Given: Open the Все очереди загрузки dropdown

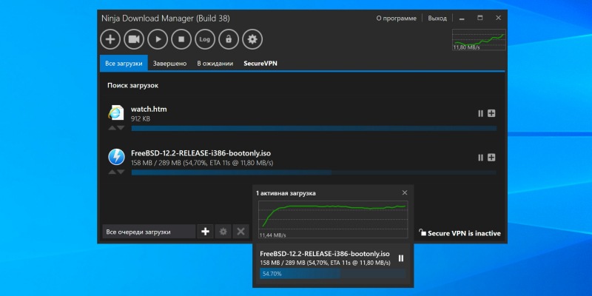Looking at the screenshot, I should [149, 232].
